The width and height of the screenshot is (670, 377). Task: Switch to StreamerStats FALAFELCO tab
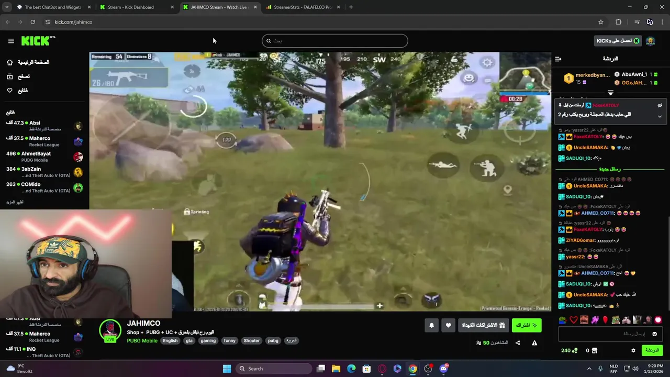point(303,7)
